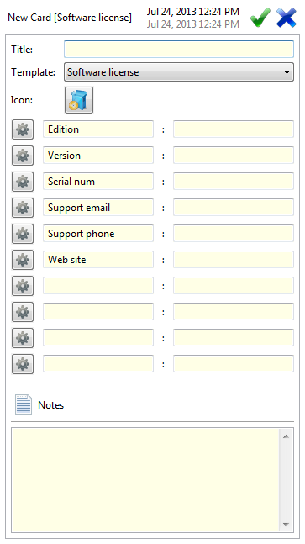305x544 pixels.
Task: Open gear settings for Support email
Action: coord(23,208)
